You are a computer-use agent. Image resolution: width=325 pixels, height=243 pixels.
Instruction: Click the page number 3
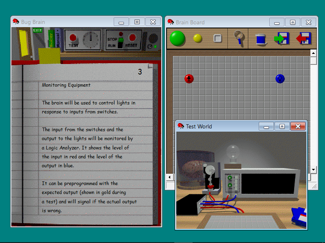[140, 72]
